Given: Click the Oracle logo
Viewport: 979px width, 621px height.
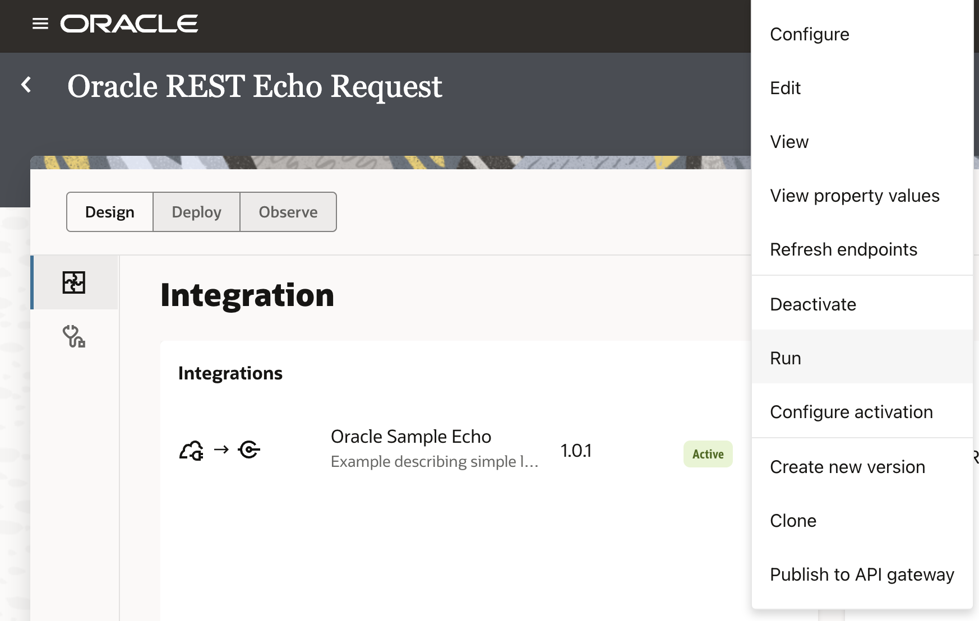Looking at the screenshot, I should (129, 24).
